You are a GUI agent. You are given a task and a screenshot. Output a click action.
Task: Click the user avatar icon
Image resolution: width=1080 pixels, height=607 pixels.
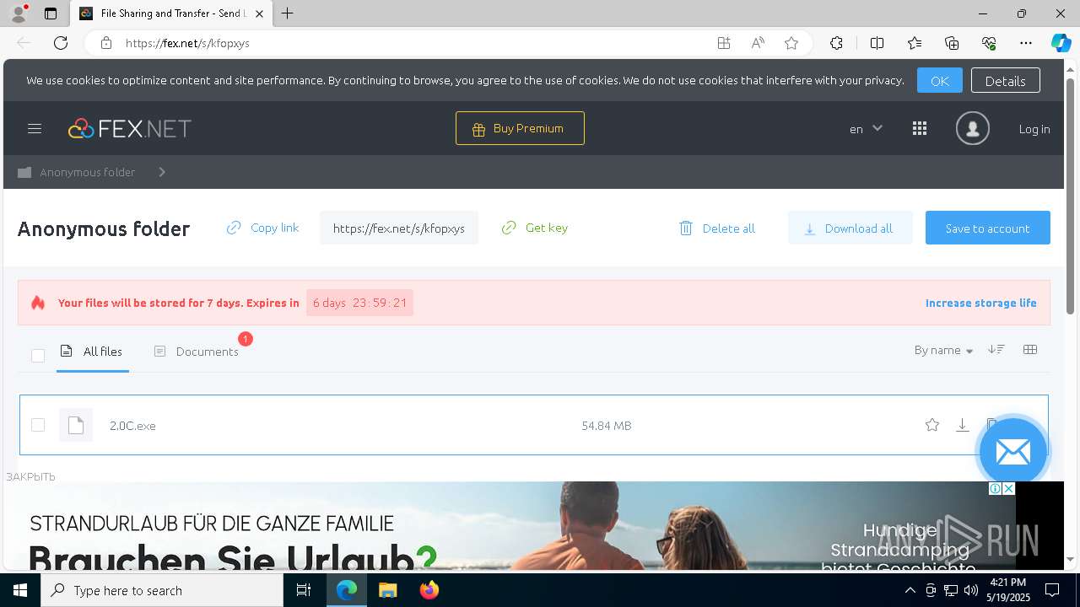[972, 128]
